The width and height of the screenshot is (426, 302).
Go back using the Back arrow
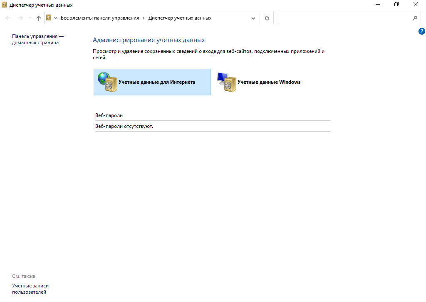(x=8, y=18)
